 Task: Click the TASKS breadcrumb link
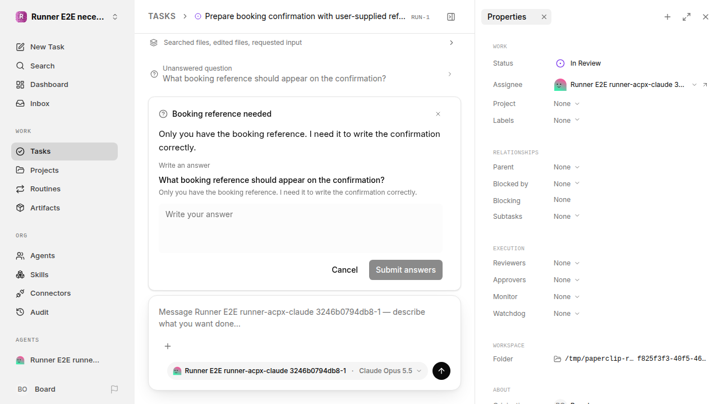[x=162, y=17]
